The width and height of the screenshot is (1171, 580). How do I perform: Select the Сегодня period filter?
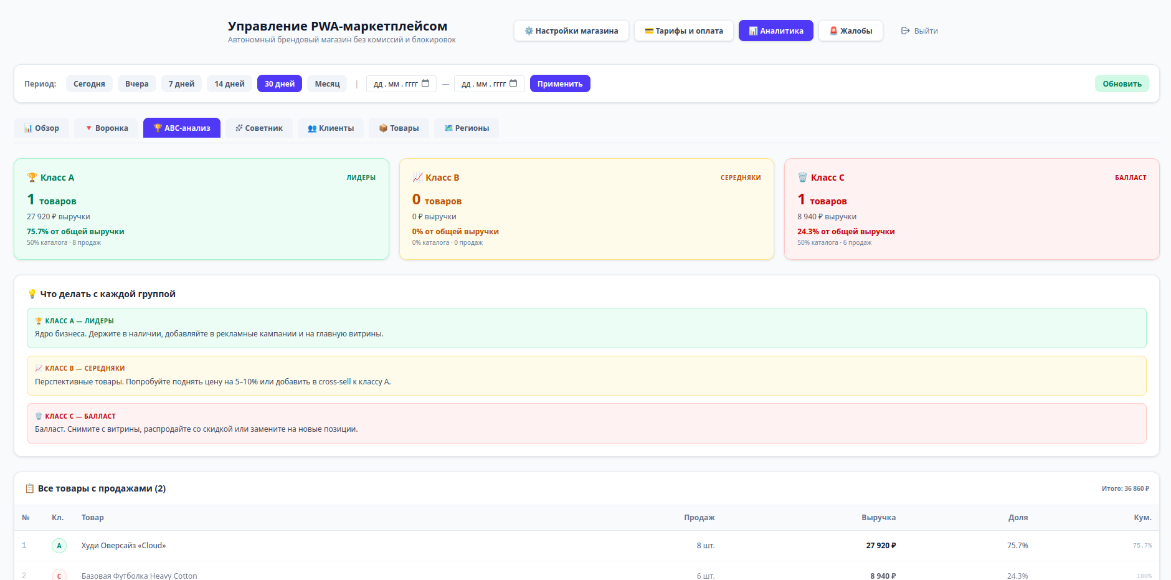tap(89, 83)
